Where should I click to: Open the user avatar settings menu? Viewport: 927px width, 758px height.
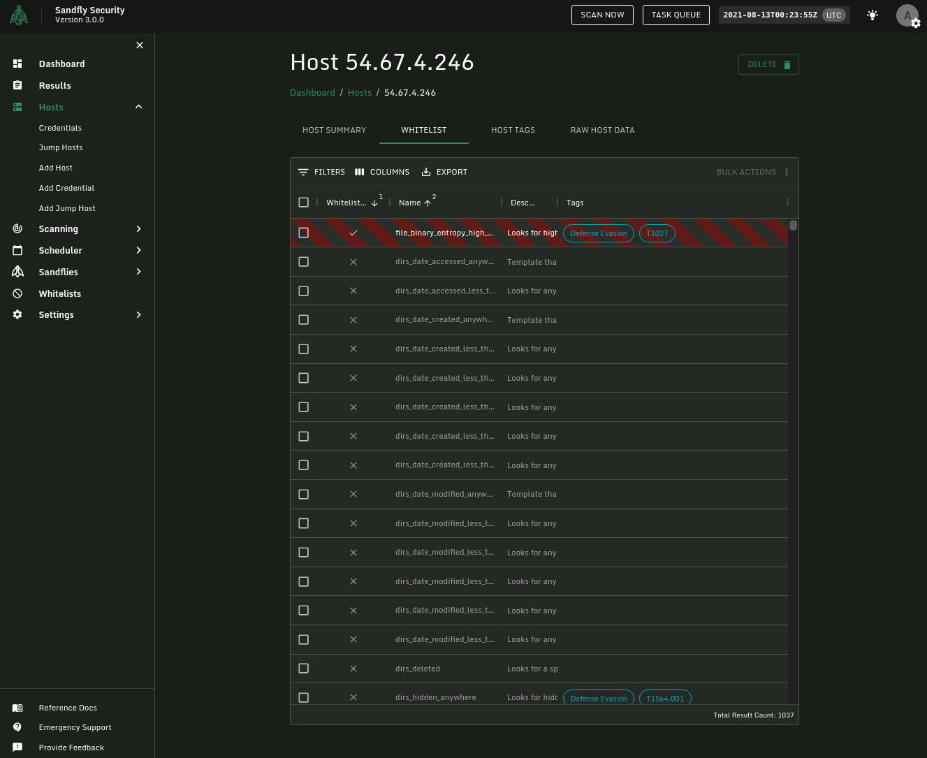(907, 15)
